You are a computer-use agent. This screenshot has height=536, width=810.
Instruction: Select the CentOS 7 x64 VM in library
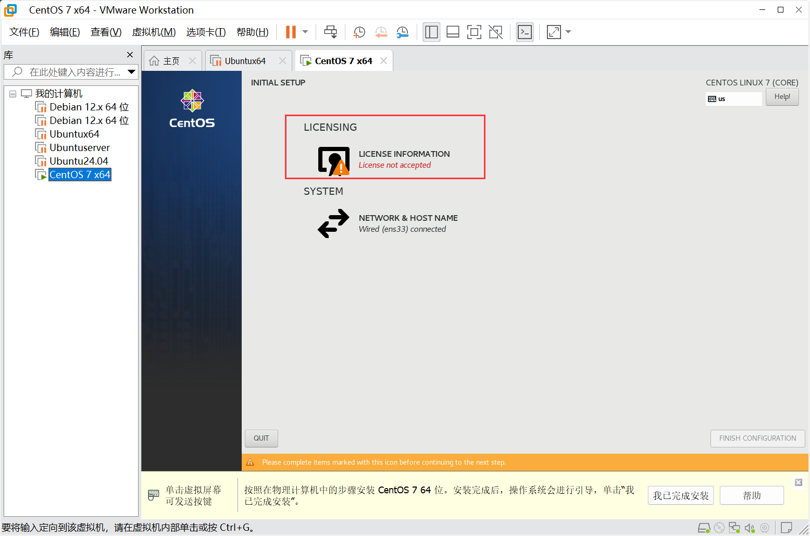80,174
